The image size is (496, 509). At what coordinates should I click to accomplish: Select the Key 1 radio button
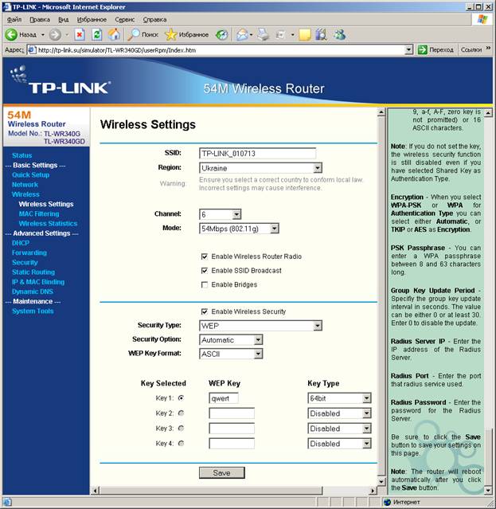(181, 398)
